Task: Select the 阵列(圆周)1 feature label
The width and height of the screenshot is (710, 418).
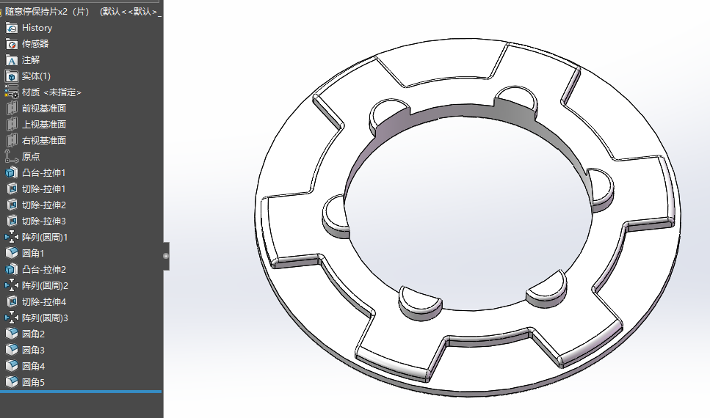Action: (x=45, y=237)
